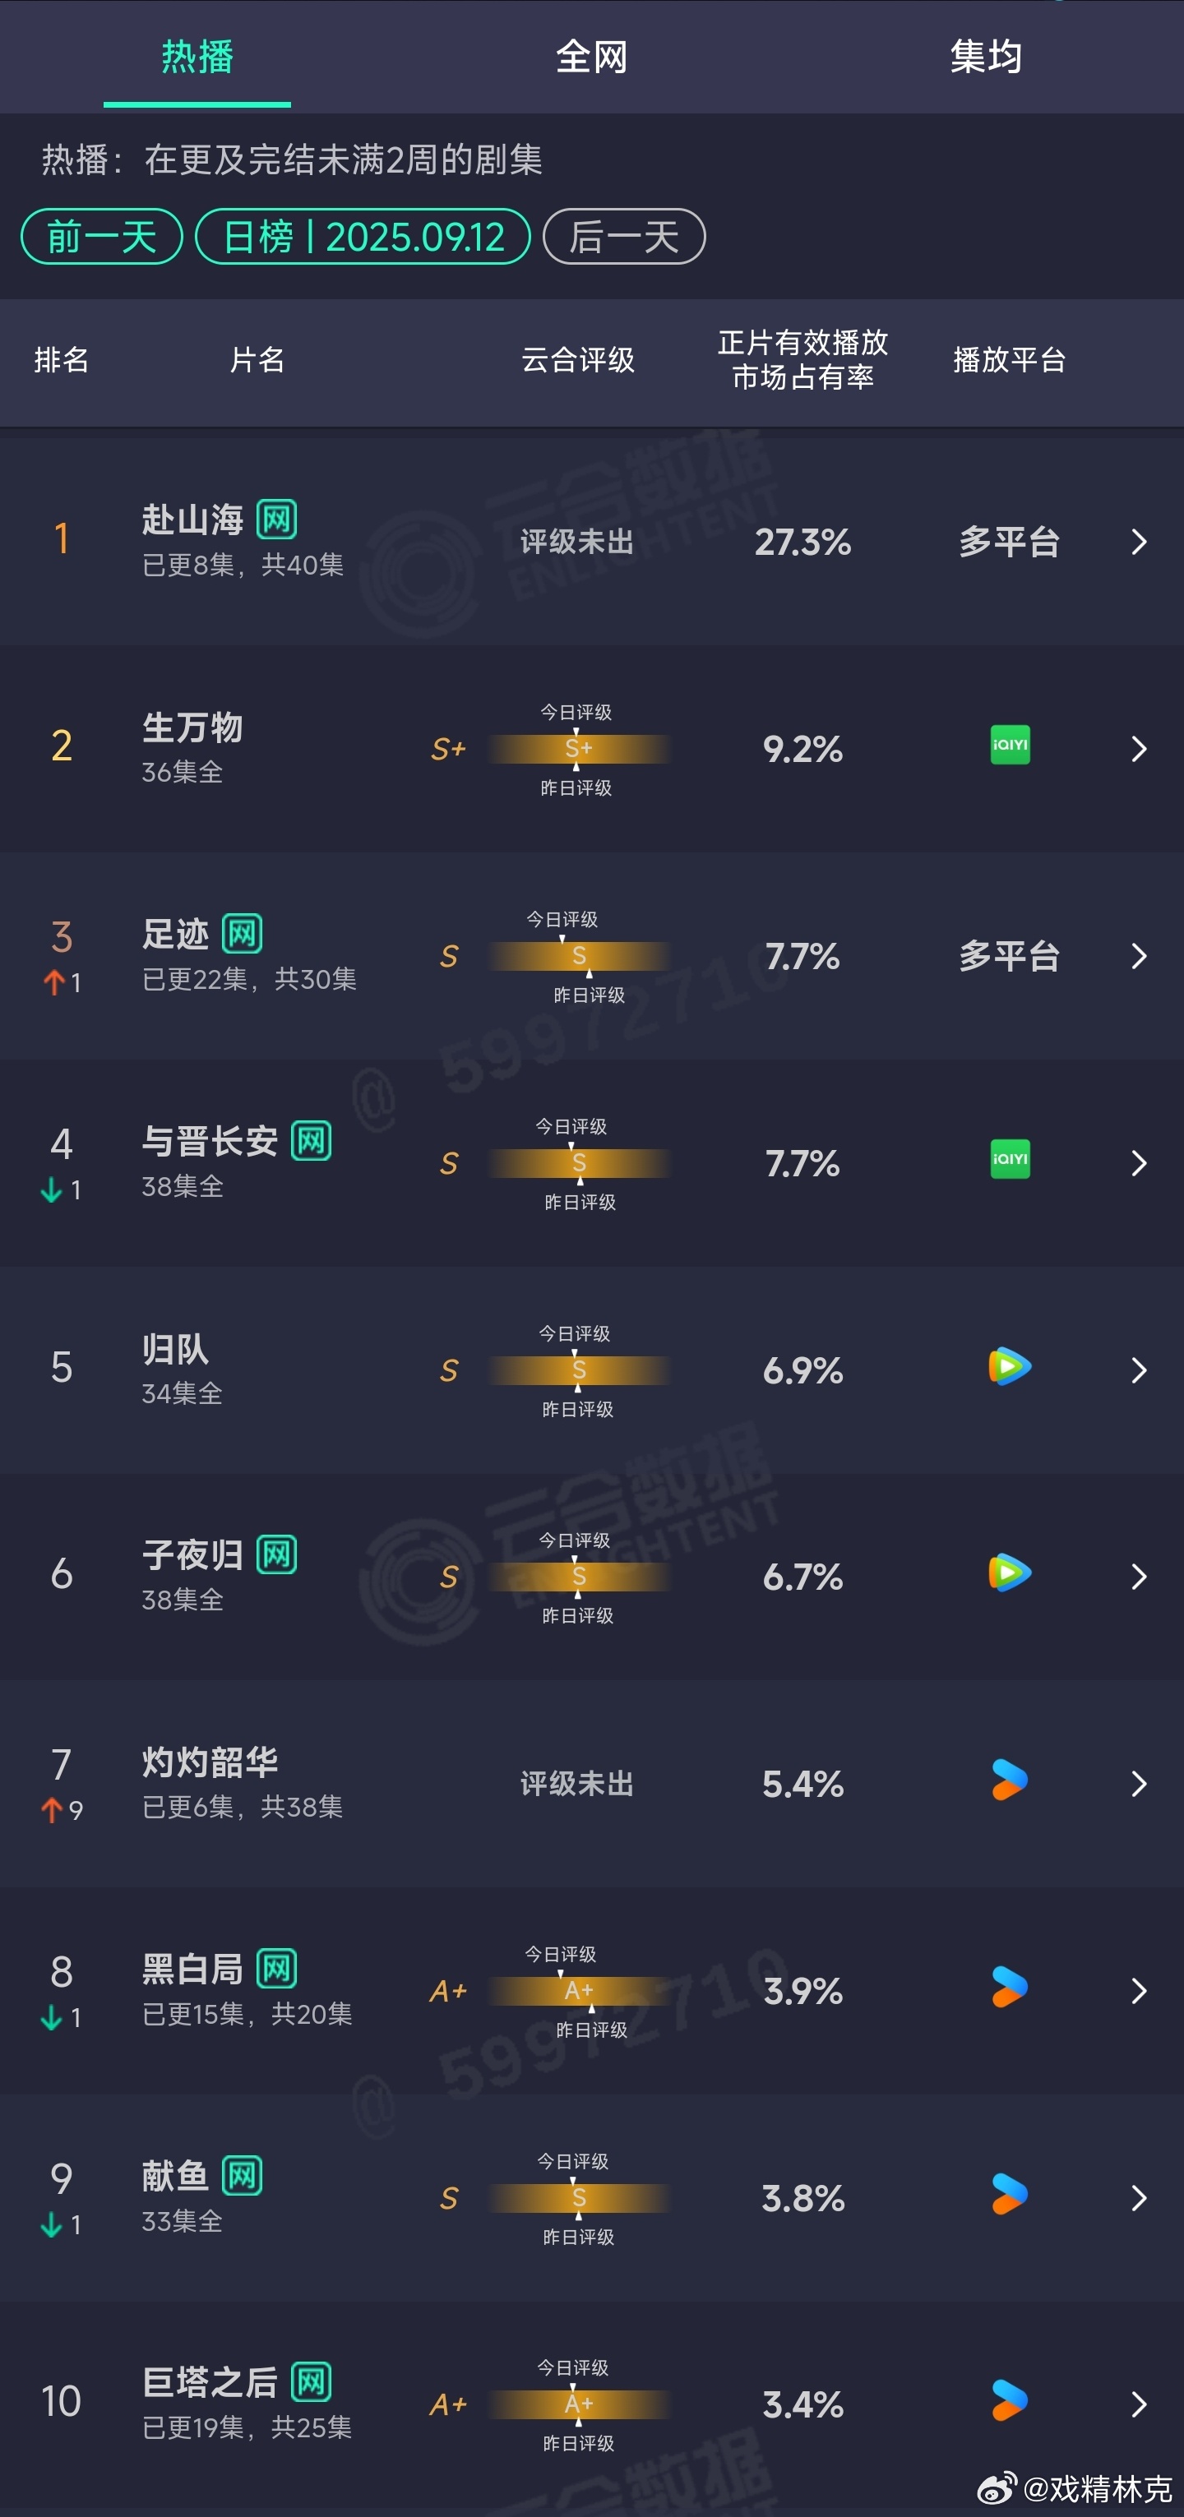The image size is (1184, 2517).
Task: Click iQIYI platform icon for 生万物
Action: (1010, 746)
